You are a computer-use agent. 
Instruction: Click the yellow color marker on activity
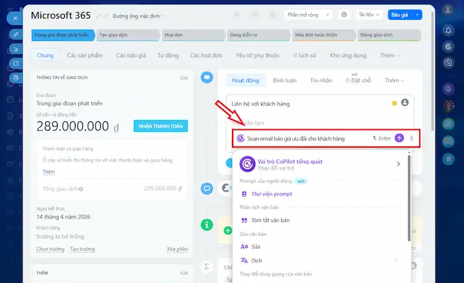pos(394,103)
